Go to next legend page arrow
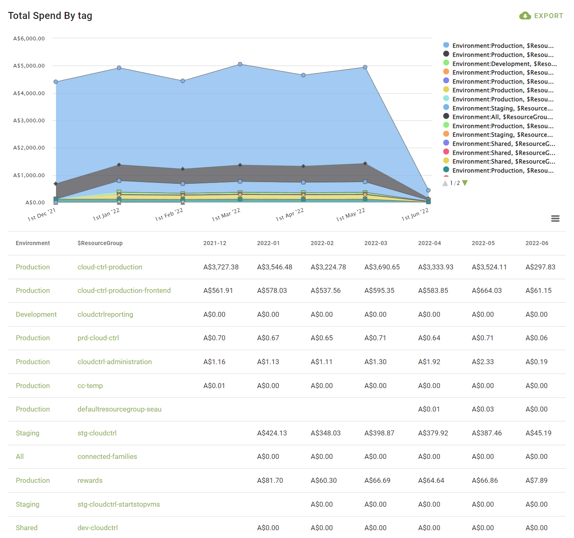Viewport: 574px width, 538px height. 465,183
